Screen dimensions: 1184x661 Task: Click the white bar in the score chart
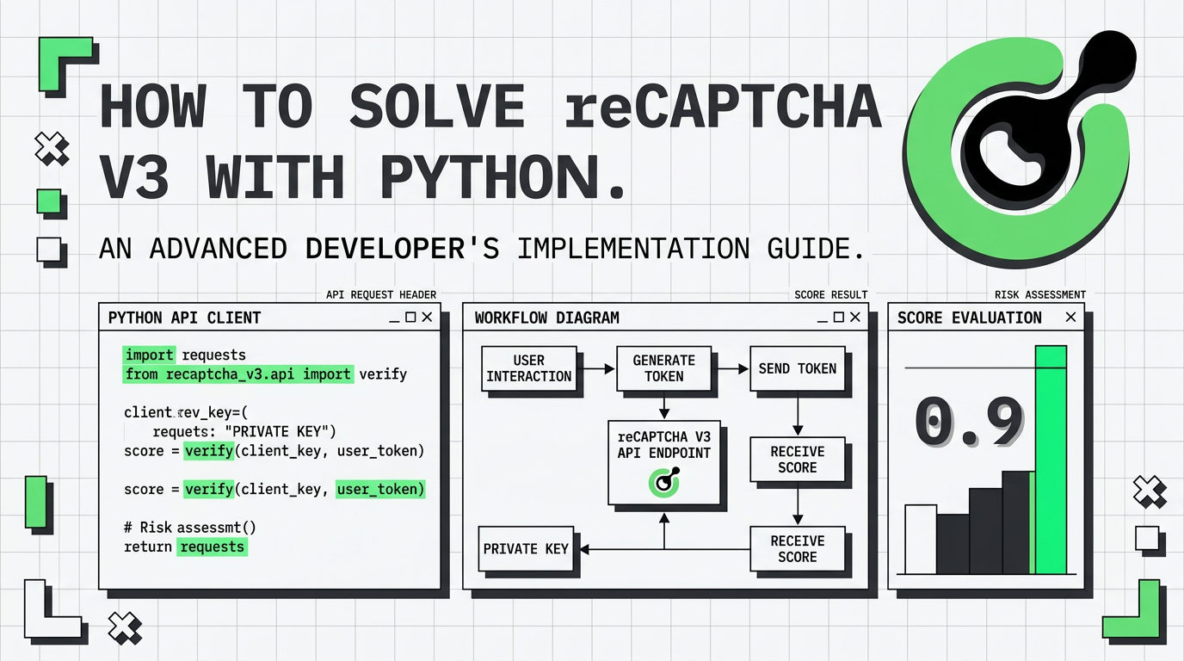pyautogui.click(x=920, y=540)
